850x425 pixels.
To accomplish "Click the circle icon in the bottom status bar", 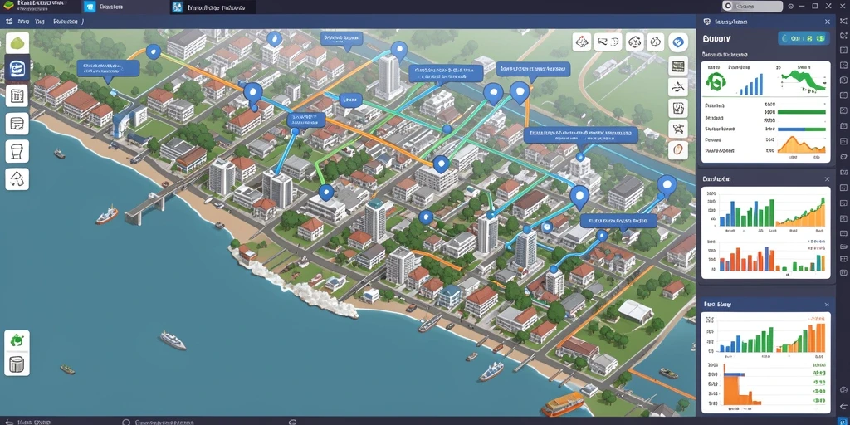I will click(126, 421).
